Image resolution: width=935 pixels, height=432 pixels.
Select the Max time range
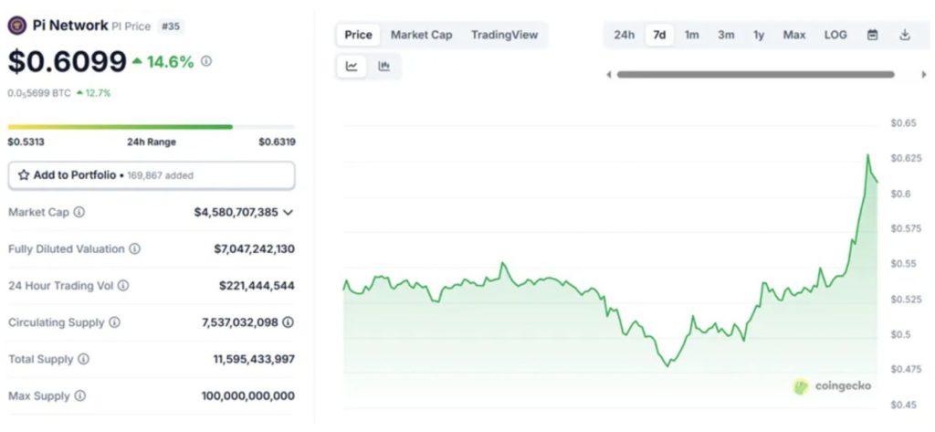794,35
